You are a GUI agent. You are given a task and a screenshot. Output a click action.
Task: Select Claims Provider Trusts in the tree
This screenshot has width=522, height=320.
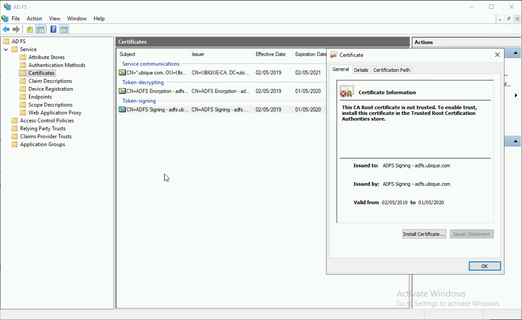click(46, 136)
